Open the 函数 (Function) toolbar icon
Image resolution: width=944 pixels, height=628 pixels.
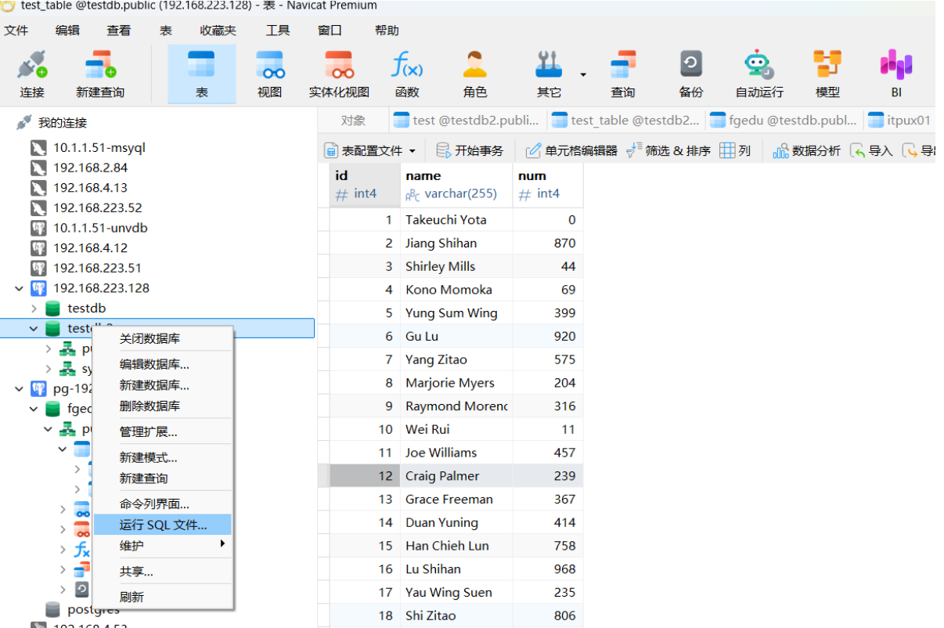click(x=407, y=74)
